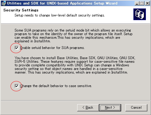Close the wizard using the X button
This screenshot has height=115, width=151.
(x=147, y=3)
